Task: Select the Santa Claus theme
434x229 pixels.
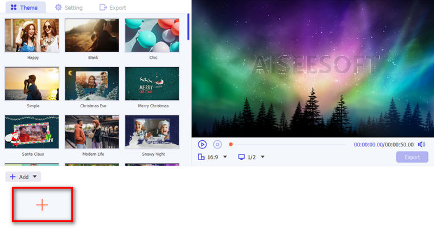Action: tap(32, 132)
